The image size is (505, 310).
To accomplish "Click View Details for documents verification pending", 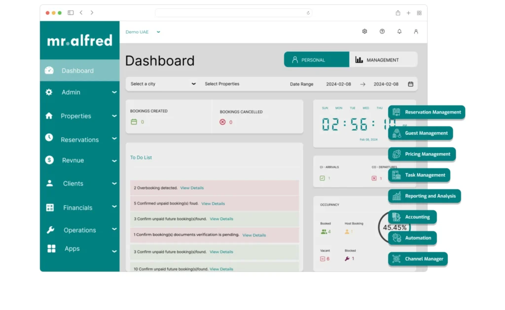I will point(254,235).
